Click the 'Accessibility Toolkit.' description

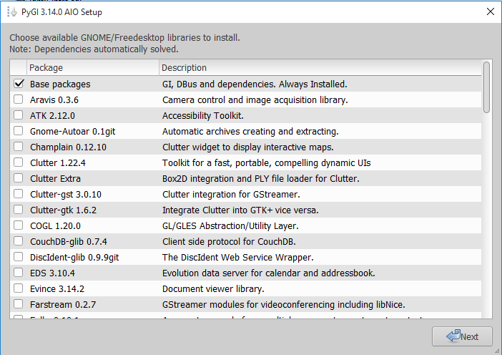click(203, 116)
